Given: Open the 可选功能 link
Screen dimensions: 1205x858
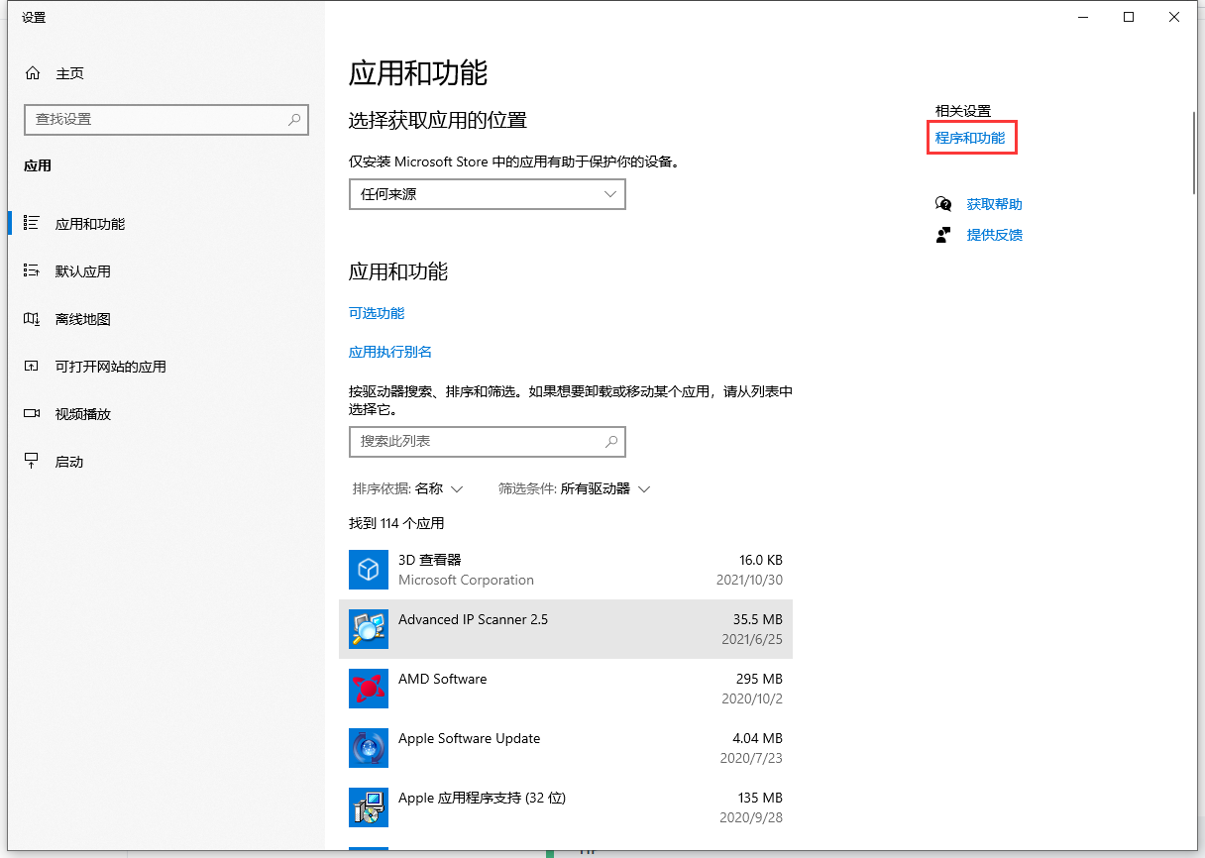Looking at the screenshot, I should point(377,313).
